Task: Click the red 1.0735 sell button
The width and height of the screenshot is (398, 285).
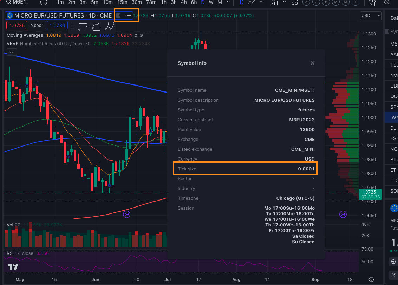Action: 17,26
